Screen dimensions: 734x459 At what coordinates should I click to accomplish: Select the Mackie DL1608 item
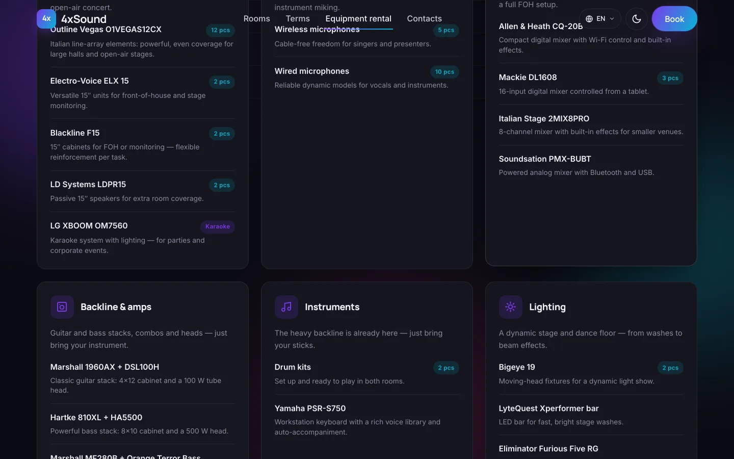point(591,84)
